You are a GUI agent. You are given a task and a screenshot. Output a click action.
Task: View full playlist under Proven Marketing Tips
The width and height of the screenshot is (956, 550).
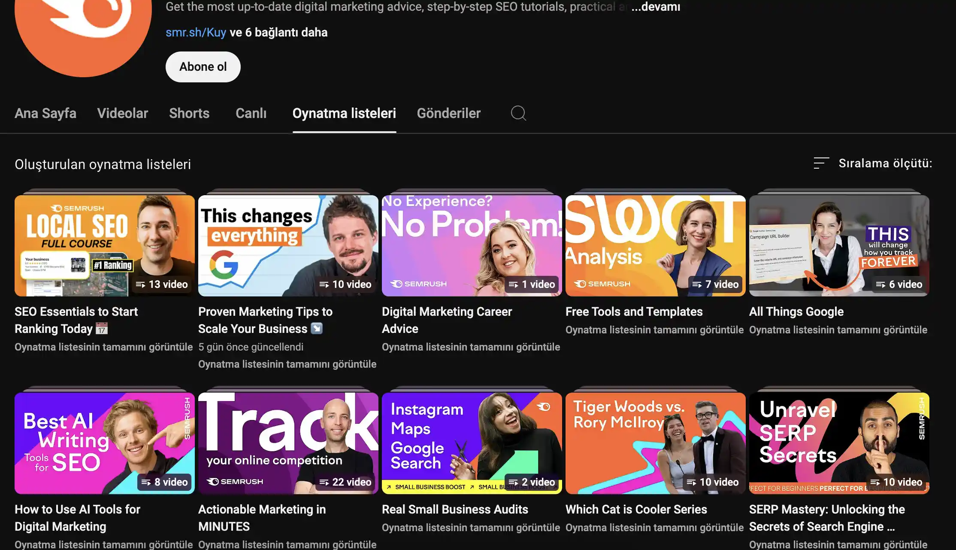287,364
